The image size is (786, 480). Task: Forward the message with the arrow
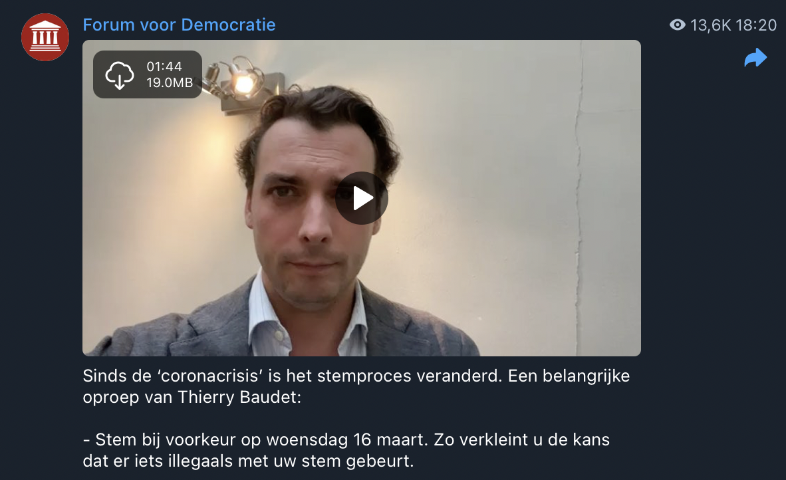pyautogui.click(x=755, y=58)
